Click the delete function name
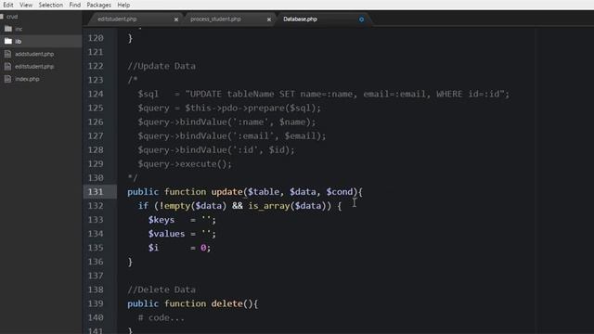Image resolution: width=594 pixels, height=334 pixels. (x=226, y=303)
